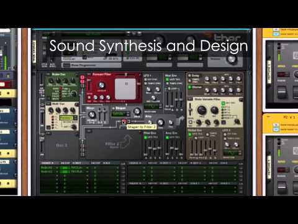Enable the Delay effect on button

pos(190,76)
